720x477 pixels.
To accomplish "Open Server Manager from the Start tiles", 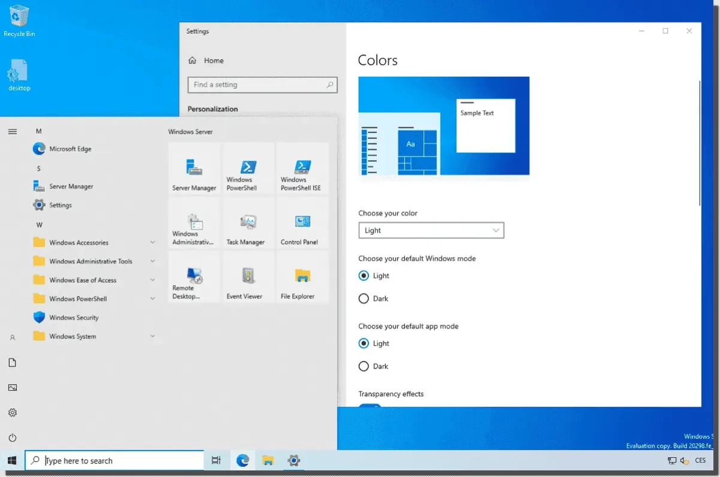I will pos(194,170).
